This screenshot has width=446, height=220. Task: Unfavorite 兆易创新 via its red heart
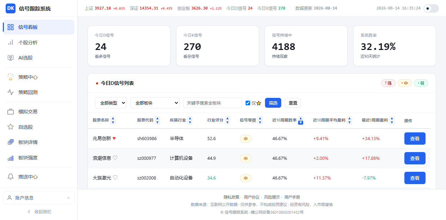[114, 138]
